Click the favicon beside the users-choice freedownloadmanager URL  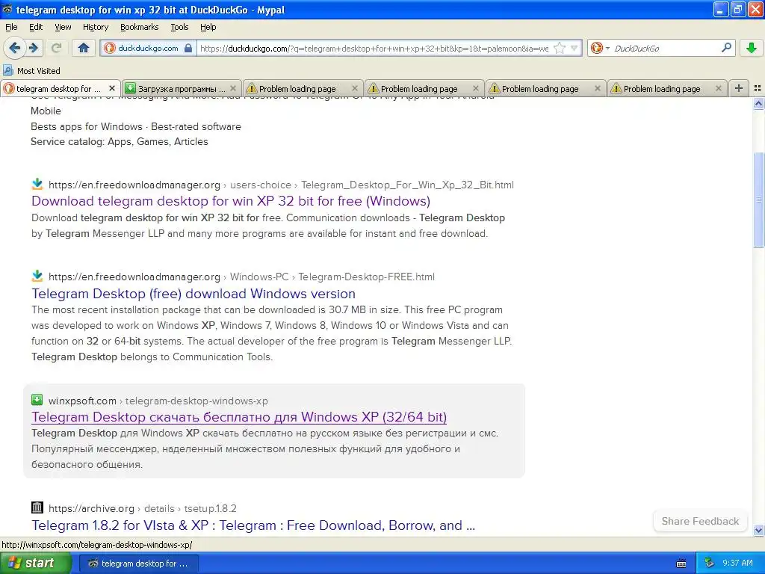pos(37,184)
